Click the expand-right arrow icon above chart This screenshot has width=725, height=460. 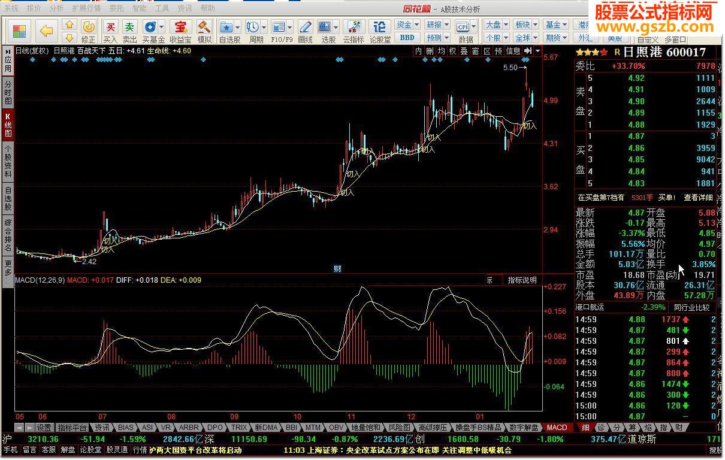coord(528,51)
